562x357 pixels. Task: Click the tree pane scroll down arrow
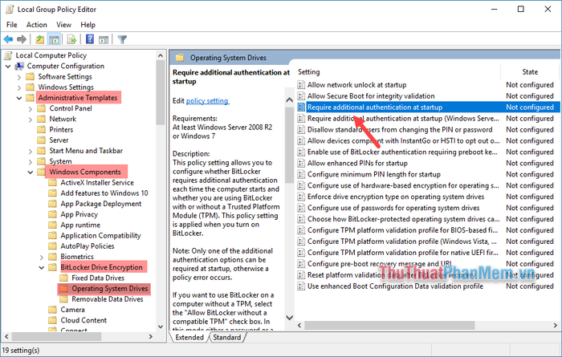161,327
